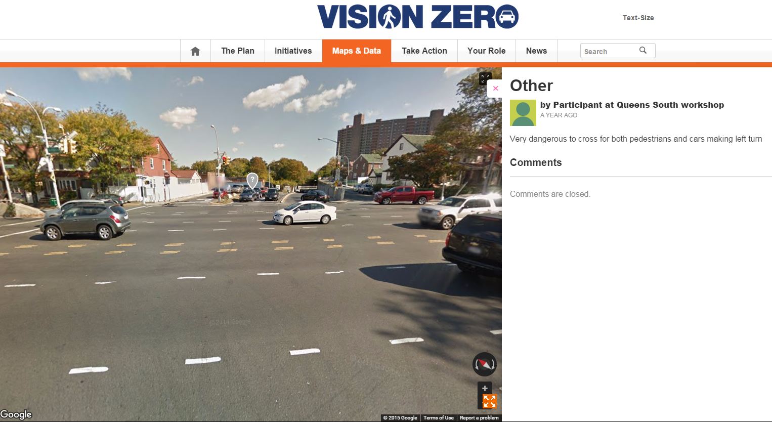Open the News page
The height and width of the screenshot is (422, 772).
(536, 51)
